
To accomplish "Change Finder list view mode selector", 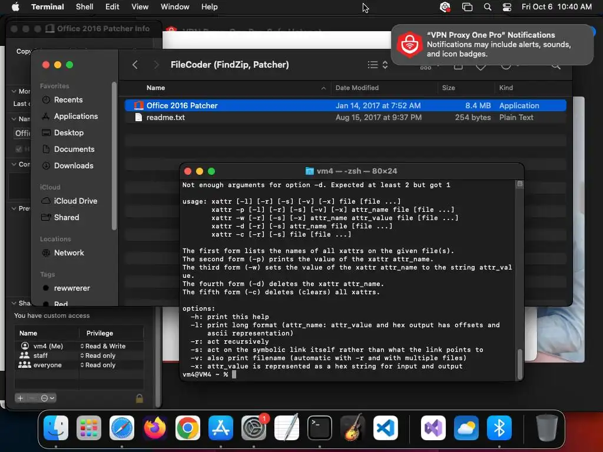I will pos(377,65).
